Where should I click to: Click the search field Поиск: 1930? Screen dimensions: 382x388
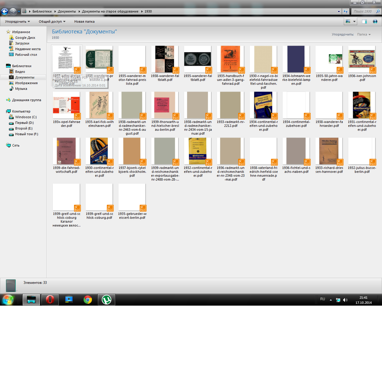[363, 11]
